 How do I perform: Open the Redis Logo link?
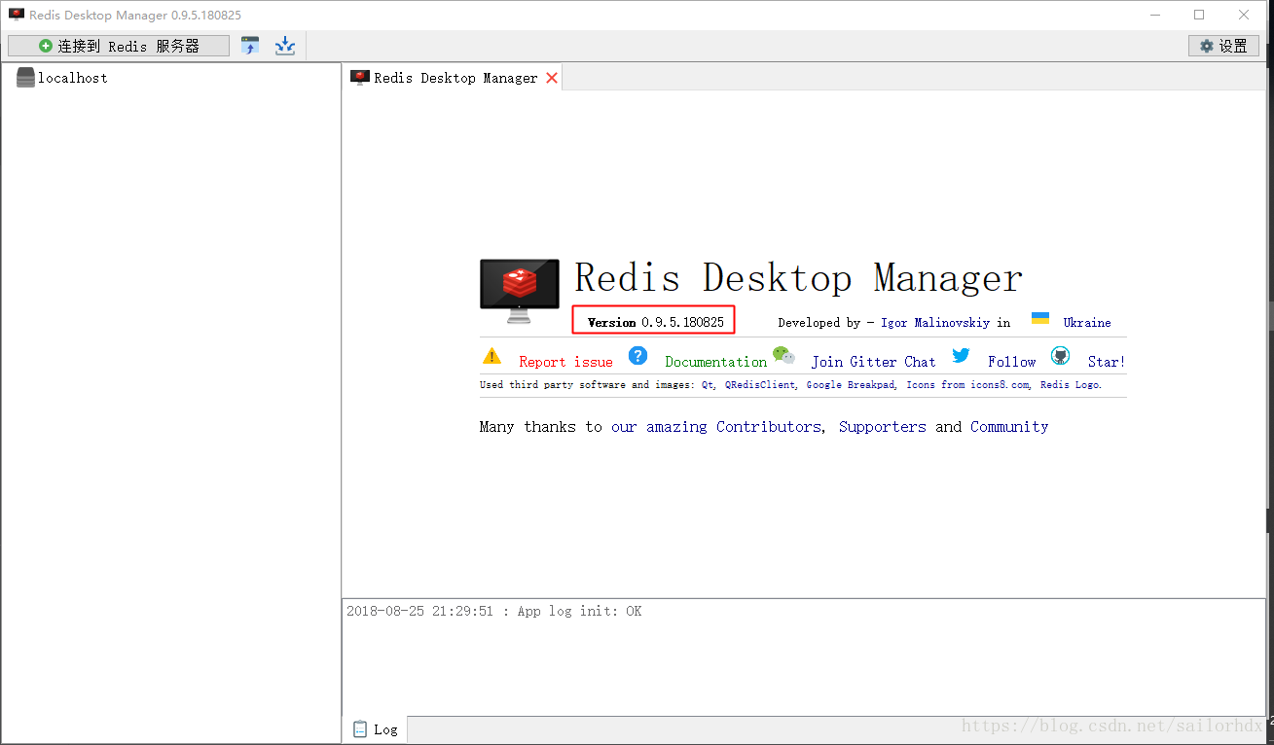pyautogui.click(x=1071, y=385)
